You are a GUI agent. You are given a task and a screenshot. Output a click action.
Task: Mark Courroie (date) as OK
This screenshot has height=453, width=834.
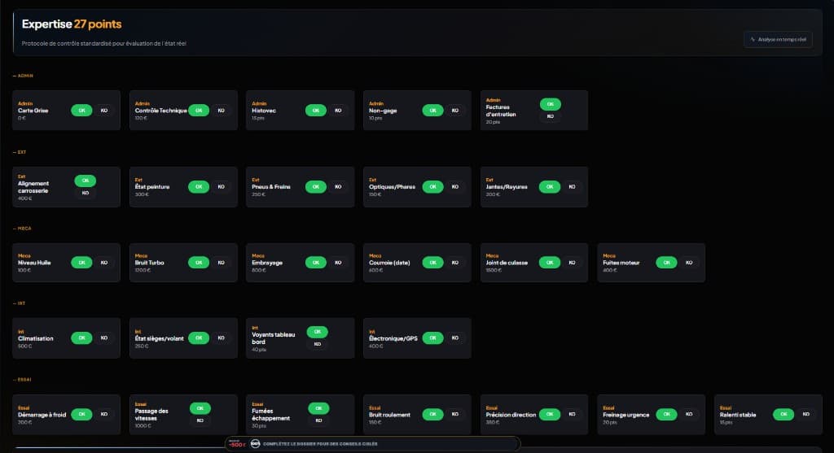pyautogui.click(x=432, y=263)
